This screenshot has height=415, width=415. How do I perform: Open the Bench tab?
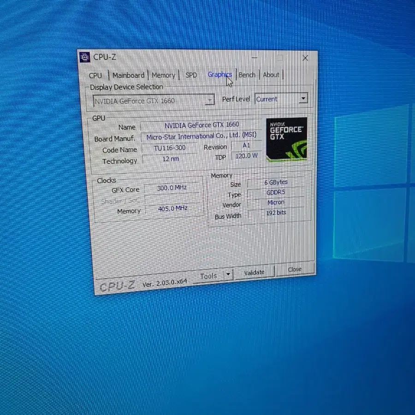pyautogui.click(x=247, y=75)
